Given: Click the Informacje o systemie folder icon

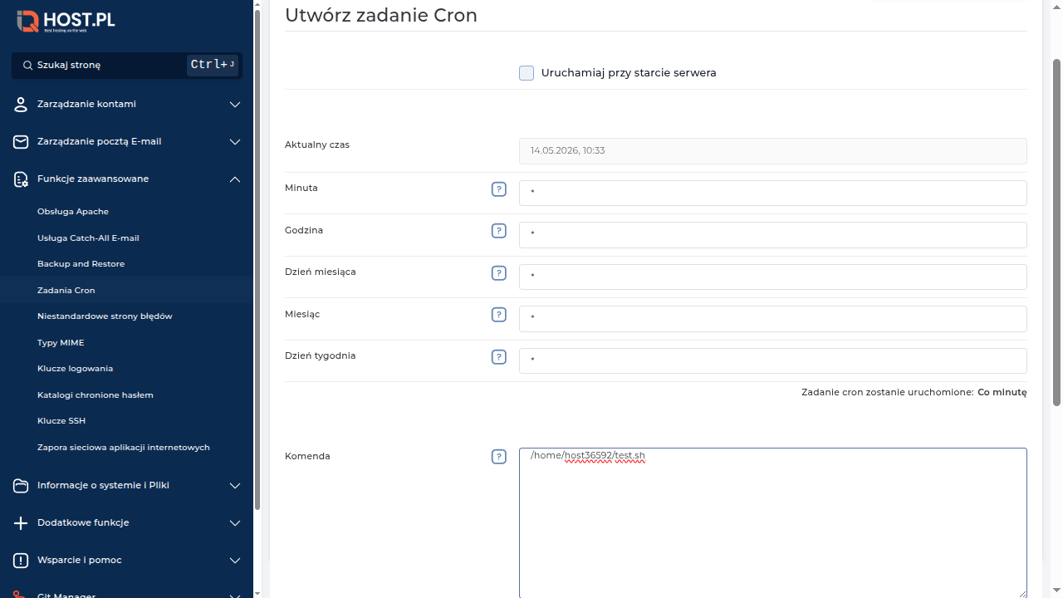Looking at the screenshot, I should 21,486.
